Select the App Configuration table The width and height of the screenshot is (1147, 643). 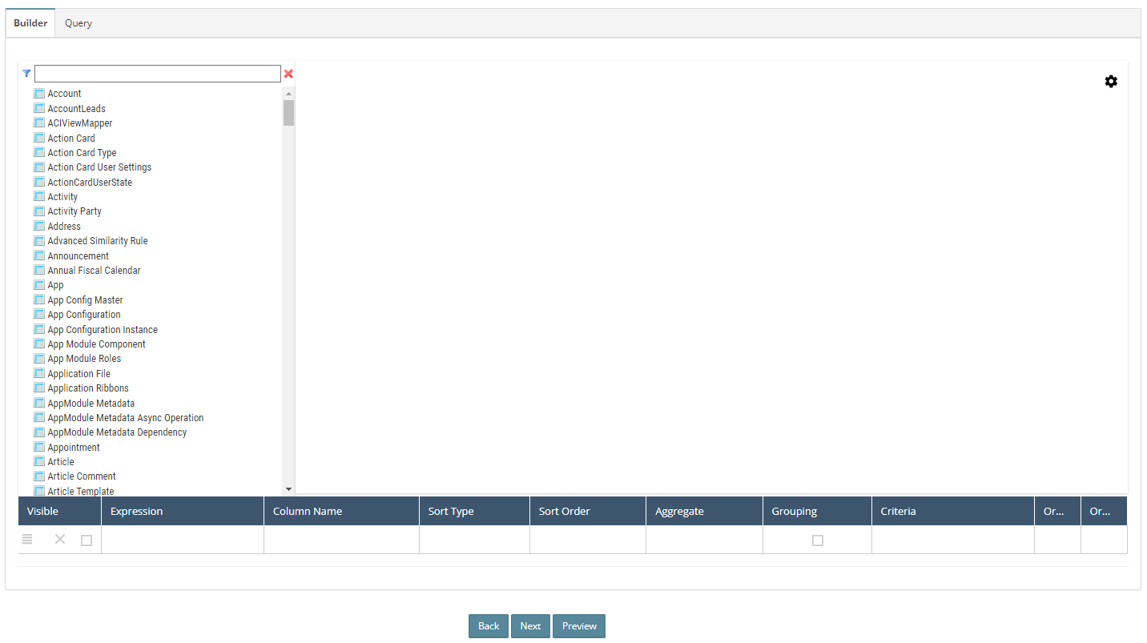pyautogui.click(x=84, y=314)
